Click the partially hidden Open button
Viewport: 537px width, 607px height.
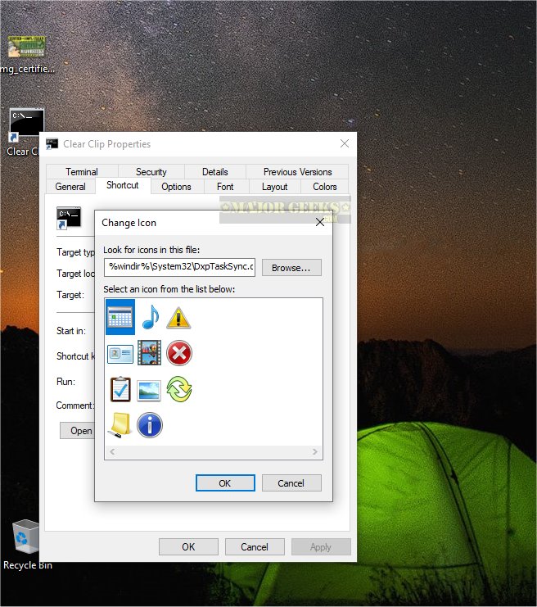[78, 431]
